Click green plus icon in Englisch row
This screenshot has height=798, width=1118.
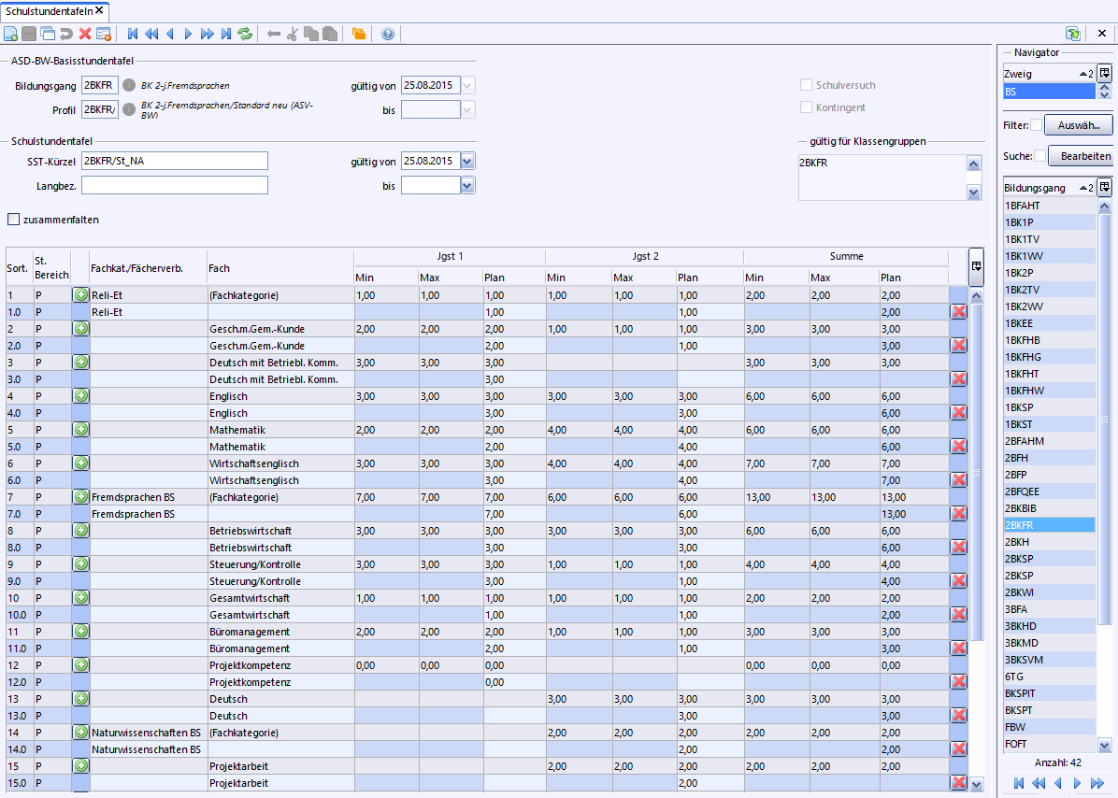pyautogui.click(x=81, y=396)
